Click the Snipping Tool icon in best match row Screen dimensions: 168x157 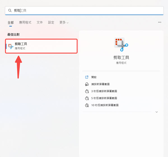point(11,46)
